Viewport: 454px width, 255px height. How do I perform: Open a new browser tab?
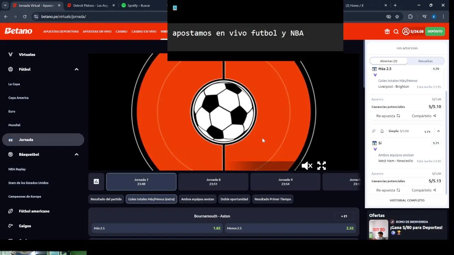tap(395, 5)
